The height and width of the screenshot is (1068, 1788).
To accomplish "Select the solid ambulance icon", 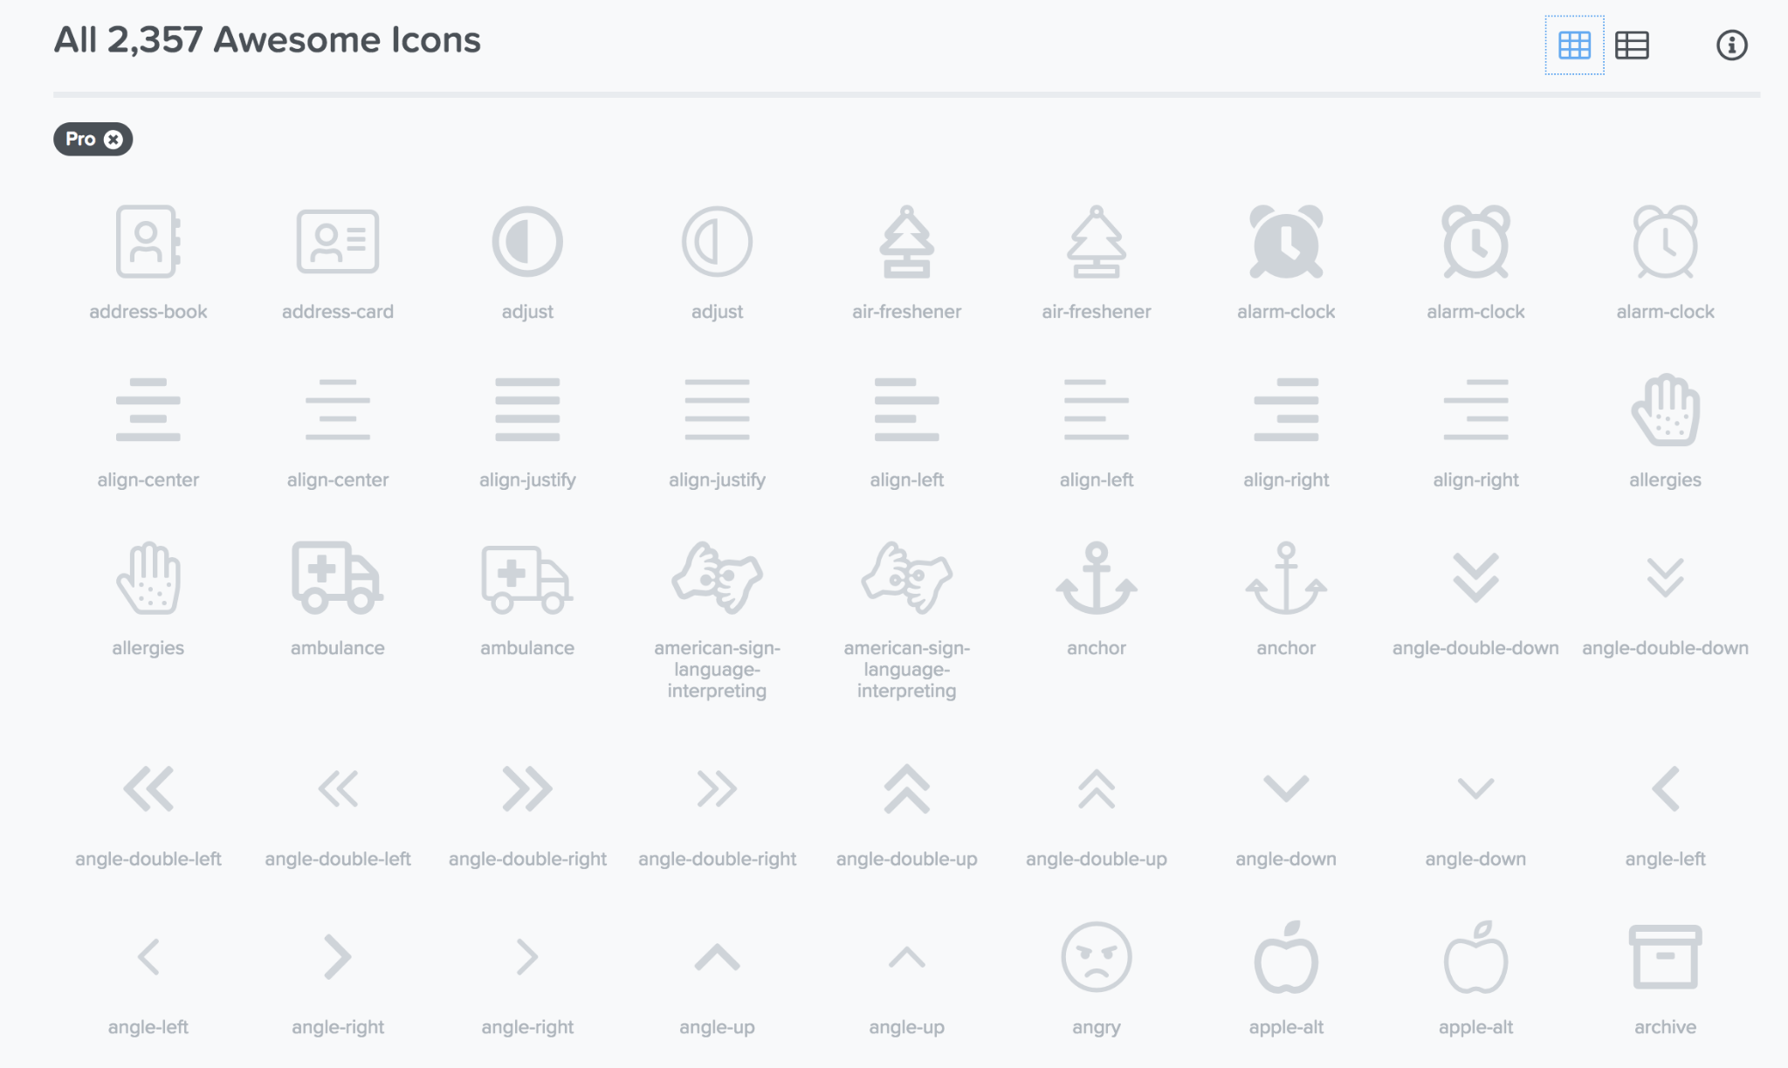I will tap(337, 577).
